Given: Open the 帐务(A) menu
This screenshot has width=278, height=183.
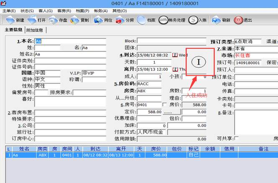Looking at the screenshot, I should (100, 10).
